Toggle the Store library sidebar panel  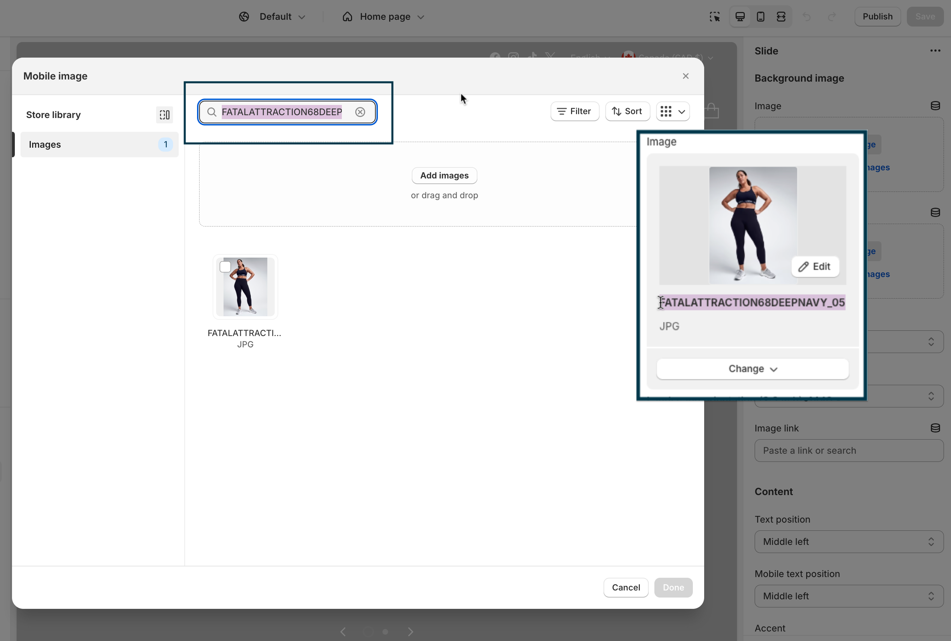click(x=164, y=115)
